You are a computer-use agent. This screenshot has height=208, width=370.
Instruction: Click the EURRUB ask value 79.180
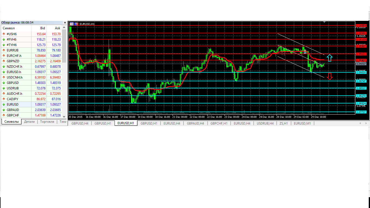tap(56, 50)
